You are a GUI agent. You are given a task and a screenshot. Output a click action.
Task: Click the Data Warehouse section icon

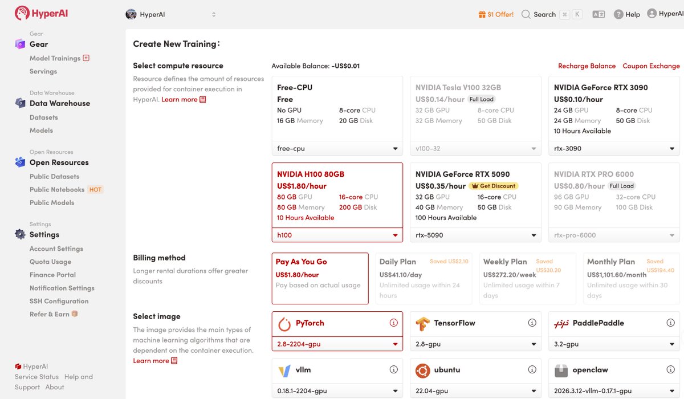point(20,103)
